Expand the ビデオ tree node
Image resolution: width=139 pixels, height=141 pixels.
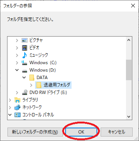pos(17,48)
